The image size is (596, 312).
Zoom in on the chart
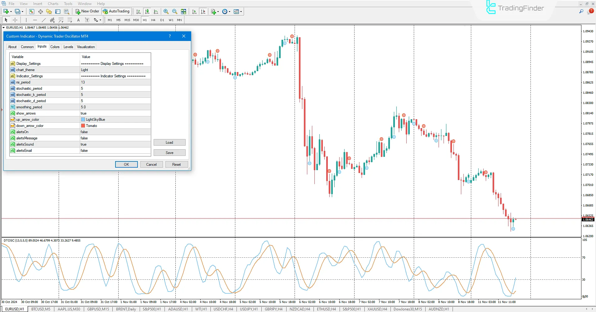[166, 11]
